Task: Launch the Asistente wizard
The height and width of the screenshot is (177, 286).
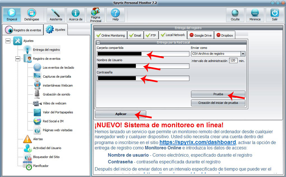Action: pyautogui.click(x=56, y=15)
